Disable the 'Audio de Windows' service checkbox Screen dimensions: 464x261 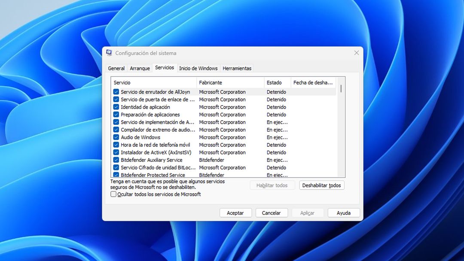click(116, 137)
